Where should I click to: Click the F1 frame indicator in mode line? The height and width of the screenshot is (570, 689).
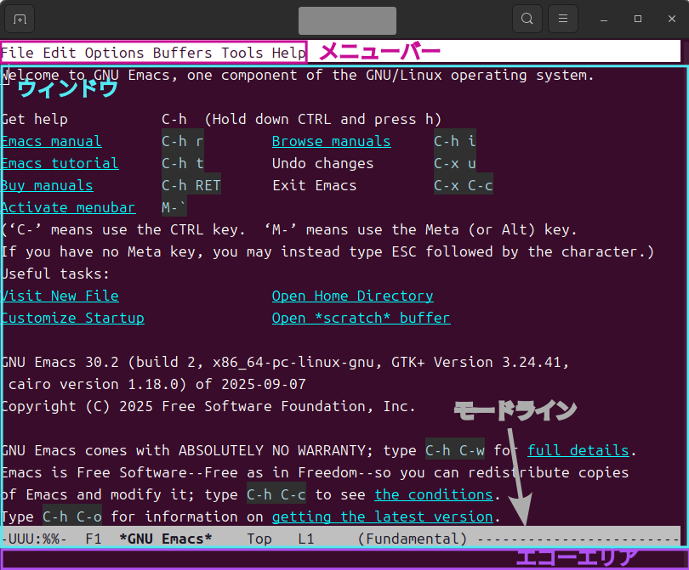point(94,539)
